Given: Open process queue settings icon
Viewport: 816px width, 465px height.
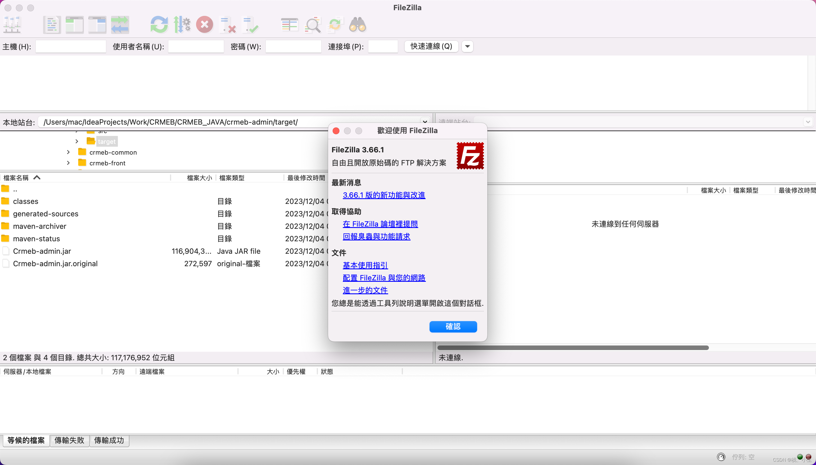Looking at the screenshot, I should pyautogui.click(x=182, y=25).
